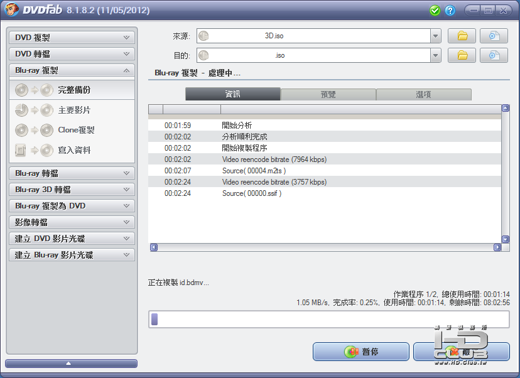Switch to the 資訊 tab

click(233, 94)
